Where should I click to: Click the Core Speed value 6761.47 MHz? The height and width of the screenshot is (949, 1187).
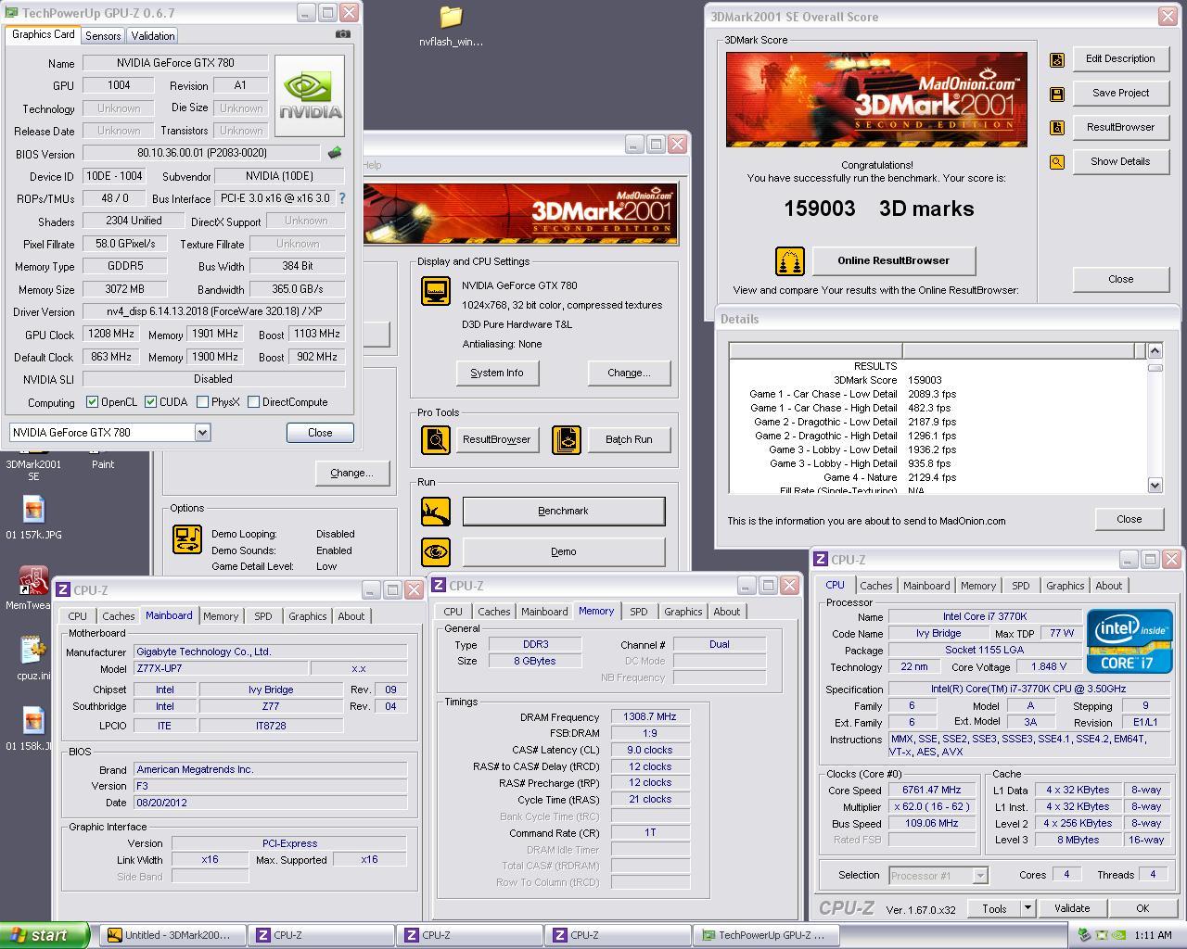coord(932,791)
